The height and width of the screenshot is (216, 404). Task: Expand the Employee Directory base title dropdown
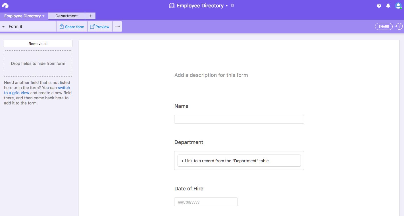(x=227, y=6)
